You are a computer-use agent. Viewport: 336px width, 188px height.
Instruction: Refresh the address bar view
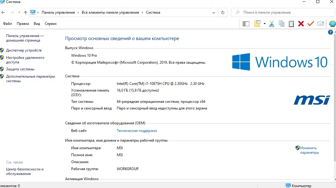pos(223,12)
